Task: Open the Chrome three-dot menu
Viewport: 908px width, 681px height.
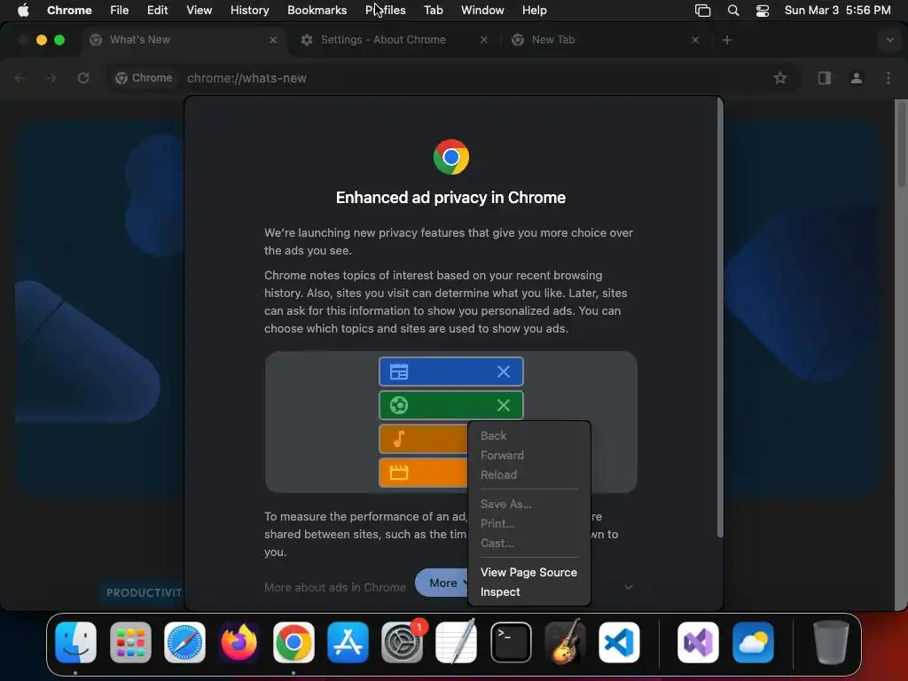Action: click(888, 78)
